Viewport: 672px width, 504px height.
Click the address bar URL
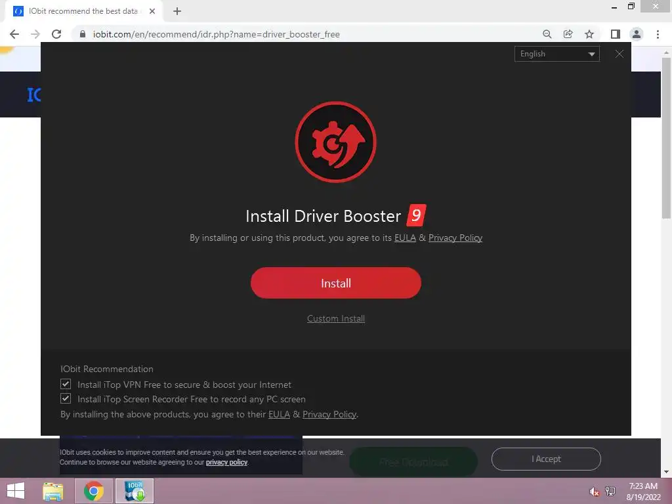216,34
